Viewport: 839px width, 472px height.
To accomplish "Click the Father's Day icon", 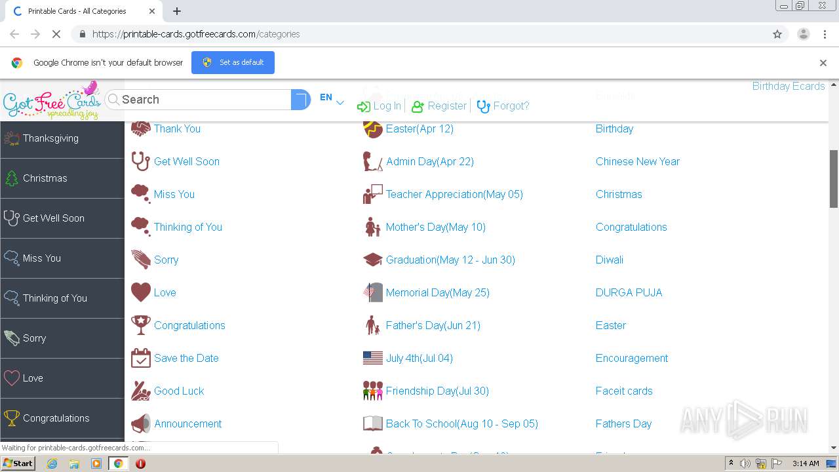I will pyautogui.click(x=372, y=325).
